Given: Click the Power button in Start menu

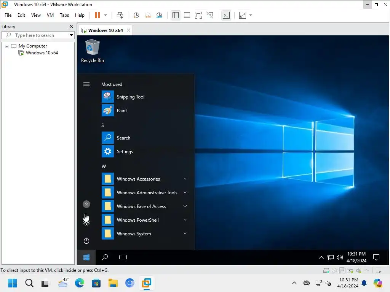Looking at the screenshot, I should (86, 241).
